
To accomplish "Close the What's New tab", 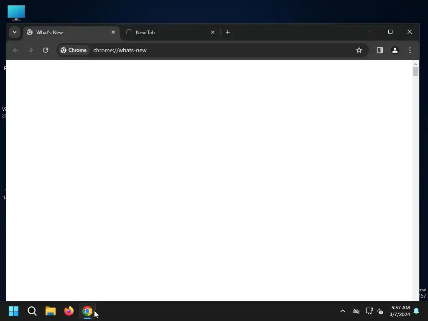I will point(113,32).
